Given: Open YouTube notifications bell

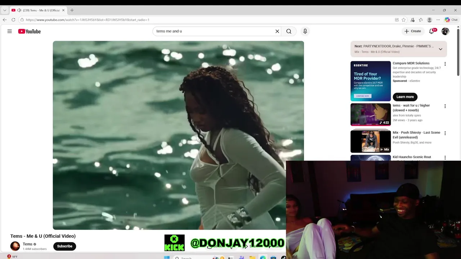Looking at the screenshot, I should tap(432, 31).
